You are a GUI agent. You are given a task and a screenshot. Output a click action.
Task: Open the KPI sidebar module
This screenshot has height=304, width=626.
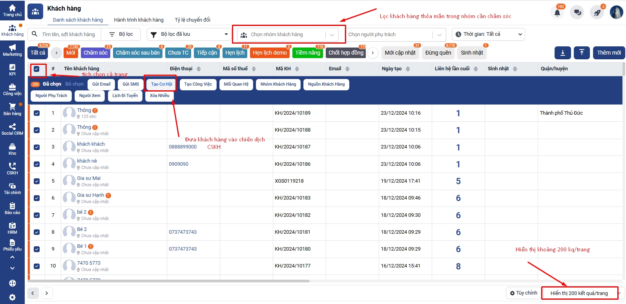pyautogui.click(x=12, y=70)
